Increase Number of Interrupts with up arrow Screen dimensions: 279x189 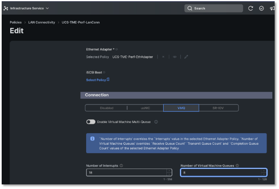tap(169, 171)
